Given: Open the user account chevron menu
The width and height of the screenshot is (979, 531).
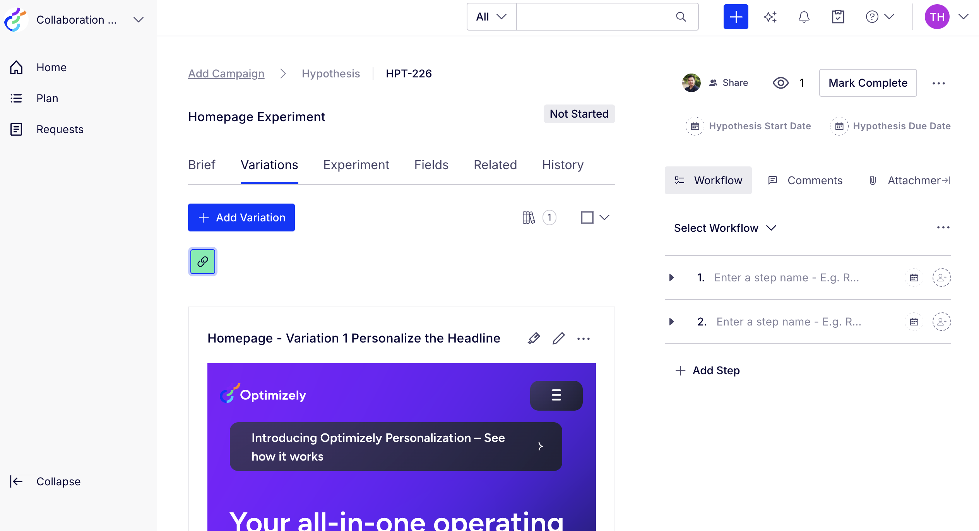Looking at the screenshot, I should click(x=964, y=17).
